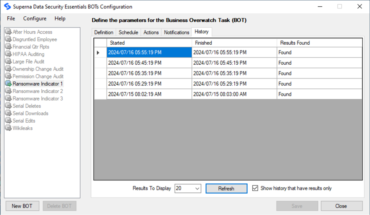Image resolution: width=370 pixels, height=215 pixels.
Task: Select Financial Qtr Rpts in BOT list
Action: pyautogui.click(x=31, y=47)
